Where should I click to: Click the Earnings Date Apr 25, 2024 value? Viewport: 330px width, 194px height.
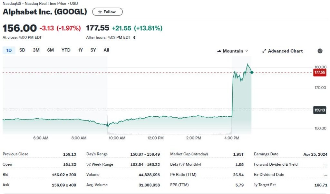tap(315, 154)
